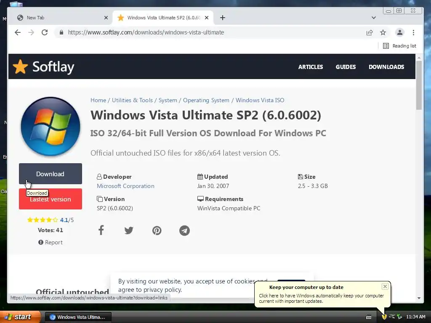Click the Windows security shield tray icon

384,317
